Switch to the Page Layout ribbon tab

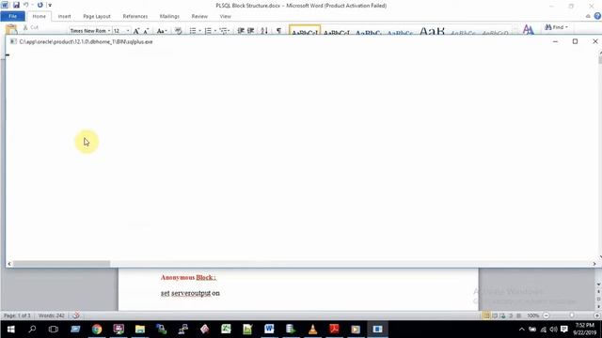point(97,17)
